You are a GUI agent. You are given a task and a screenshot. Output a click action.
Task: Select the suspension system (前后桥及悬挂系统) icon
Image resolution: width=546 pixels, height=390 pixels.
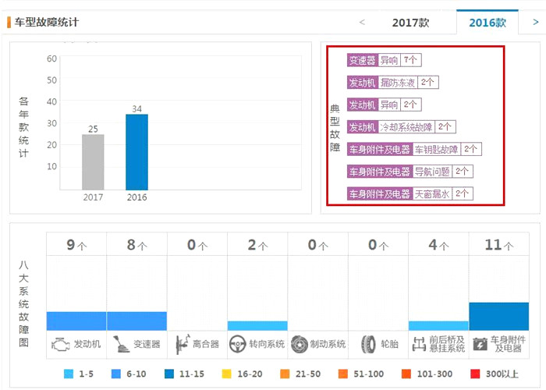(x=419, y=343)
